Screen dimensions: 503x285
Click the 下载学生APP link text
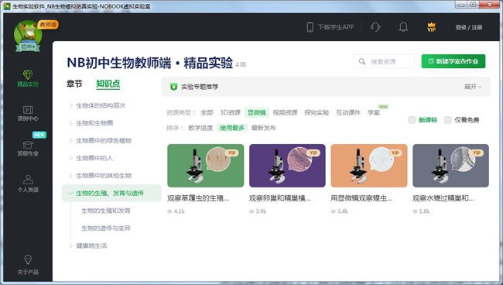(336, 27)
